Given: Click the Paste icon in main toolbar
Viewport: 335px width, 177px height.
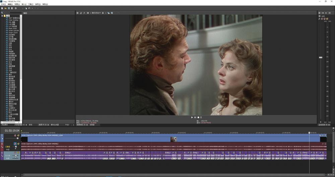Looking at the screenshot, I should [x=26, y=8].
